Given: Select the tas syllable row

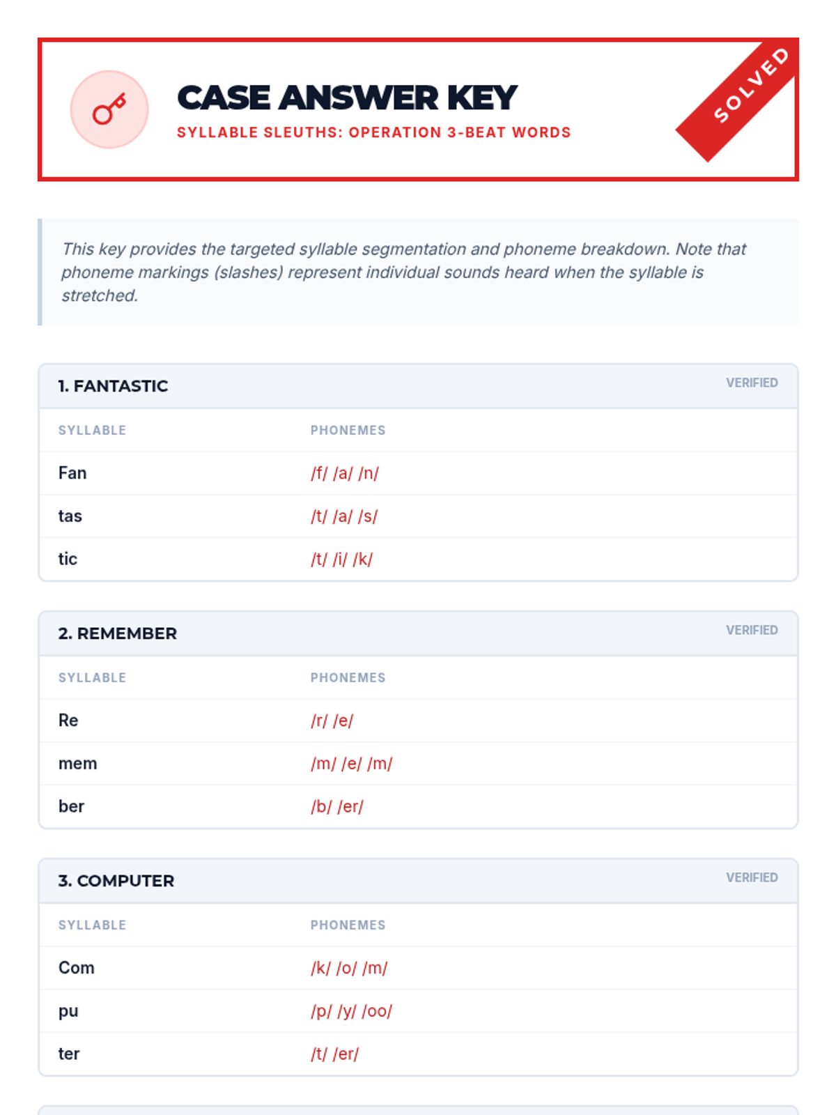Looking at the screenshot, I should coord(418,516).
